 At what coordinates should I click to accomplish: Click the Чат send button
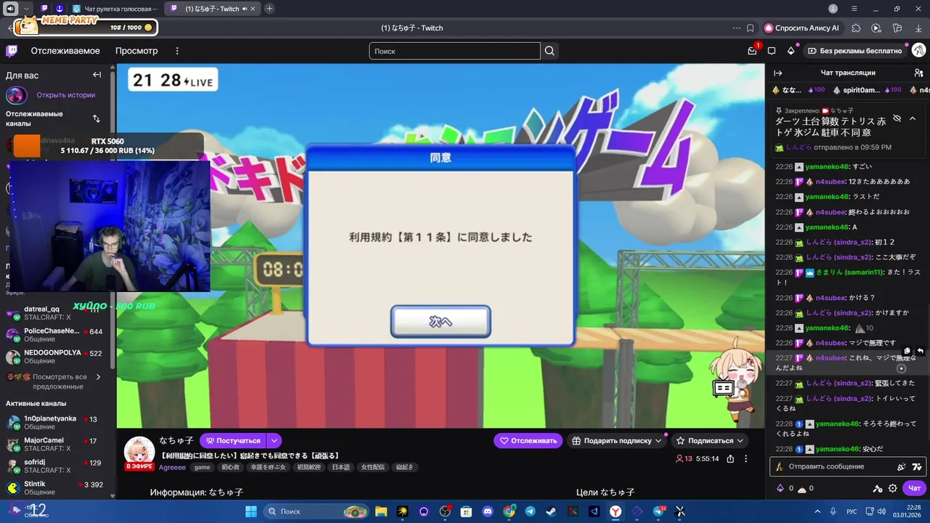point(915,488)
